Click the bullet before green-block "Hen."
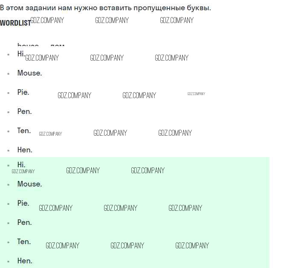The height and width of the screenshot is (268, 290). pyautogui.click(x=8, y=261)
